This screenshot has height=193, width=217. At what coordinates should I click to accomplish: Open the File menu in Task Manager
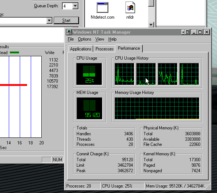click(71, 39)
